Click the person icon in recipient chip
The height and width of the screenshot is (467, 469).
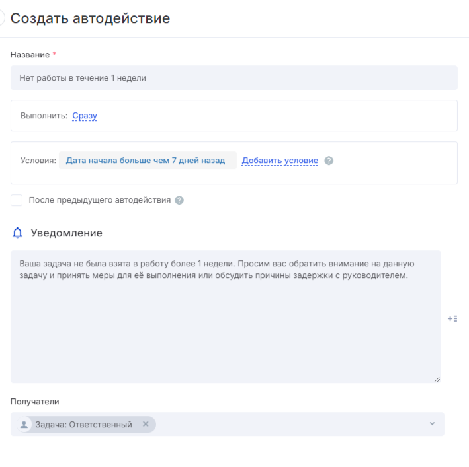tap(25, 424)
